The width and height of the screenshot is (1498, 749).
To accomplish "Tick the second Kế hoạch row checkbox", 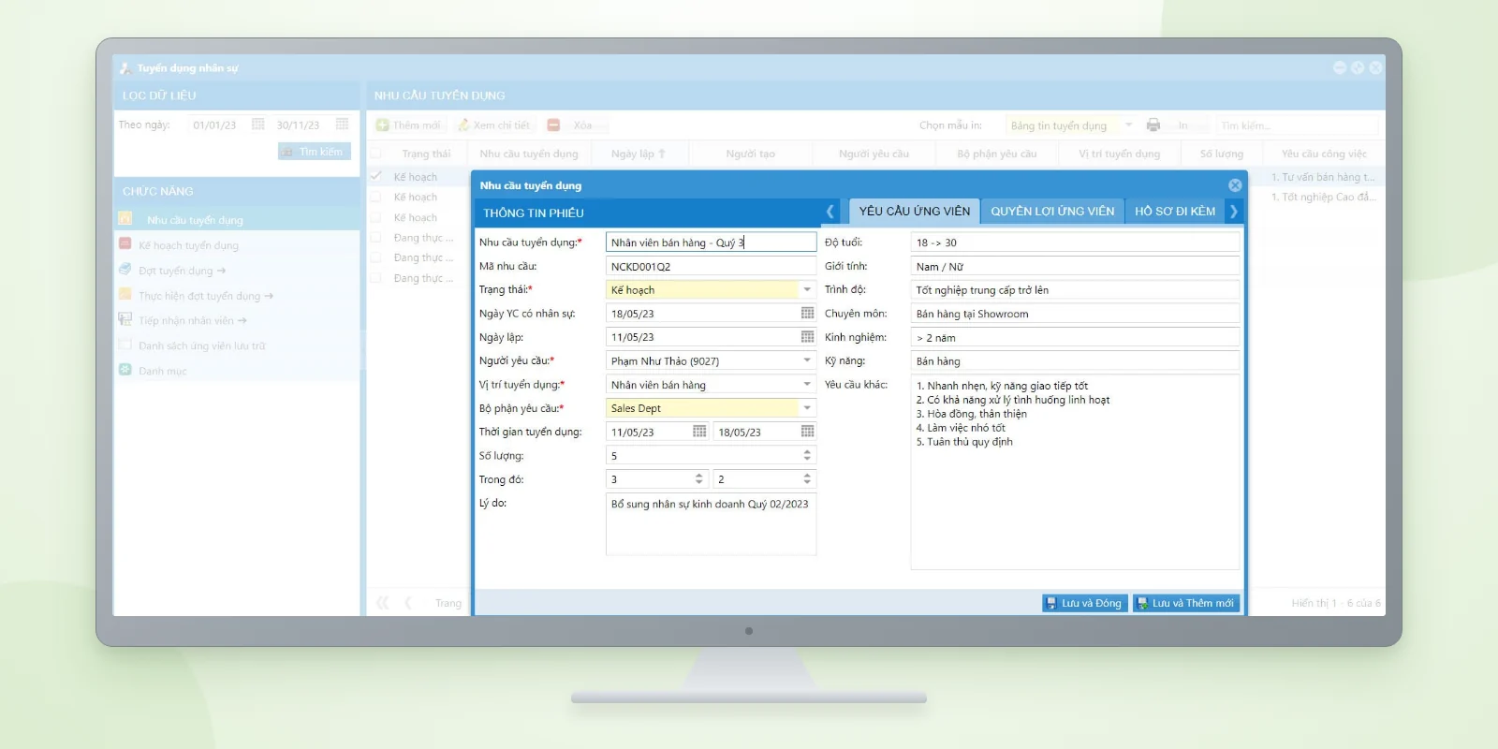I will pos(375,197).
